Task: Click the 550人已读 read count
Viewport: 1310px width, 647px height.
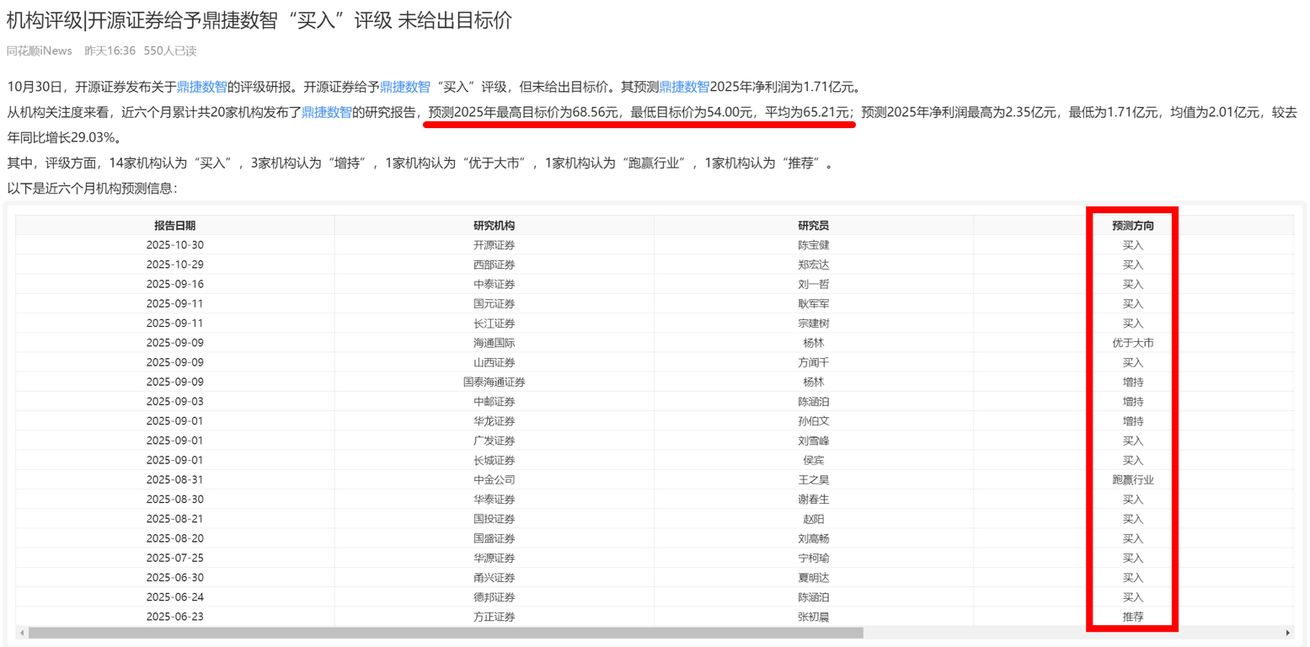Action: tap(170, 51)
